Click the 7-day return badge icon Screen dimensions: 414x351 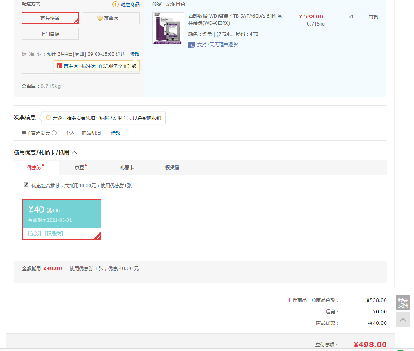point(191,45)
